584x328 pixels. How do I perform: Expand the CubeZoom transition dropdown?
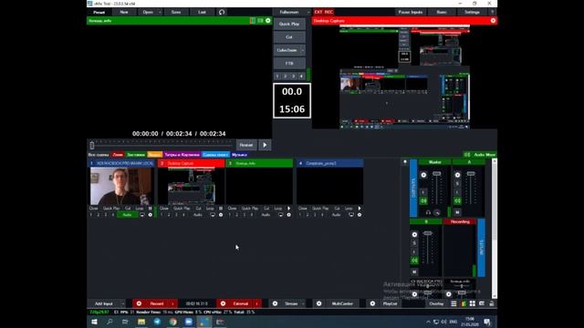click(x=303, y=50)
